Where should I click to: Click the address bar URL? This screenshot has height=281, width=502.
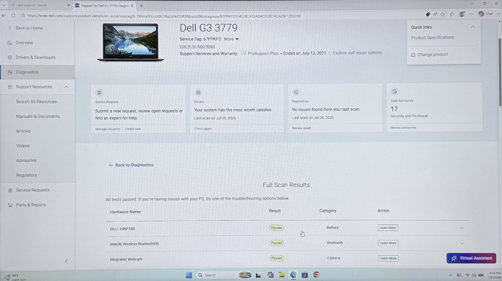coord(163,16)
